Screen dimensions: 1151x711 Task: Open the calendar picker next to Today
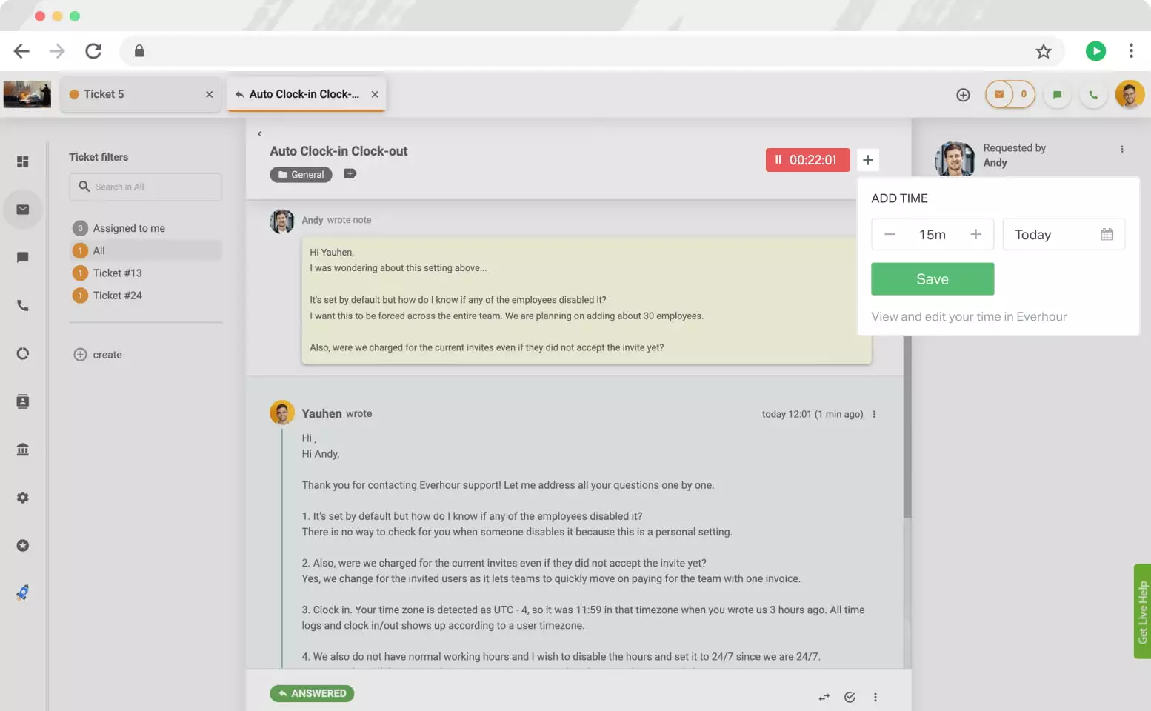1107,234
